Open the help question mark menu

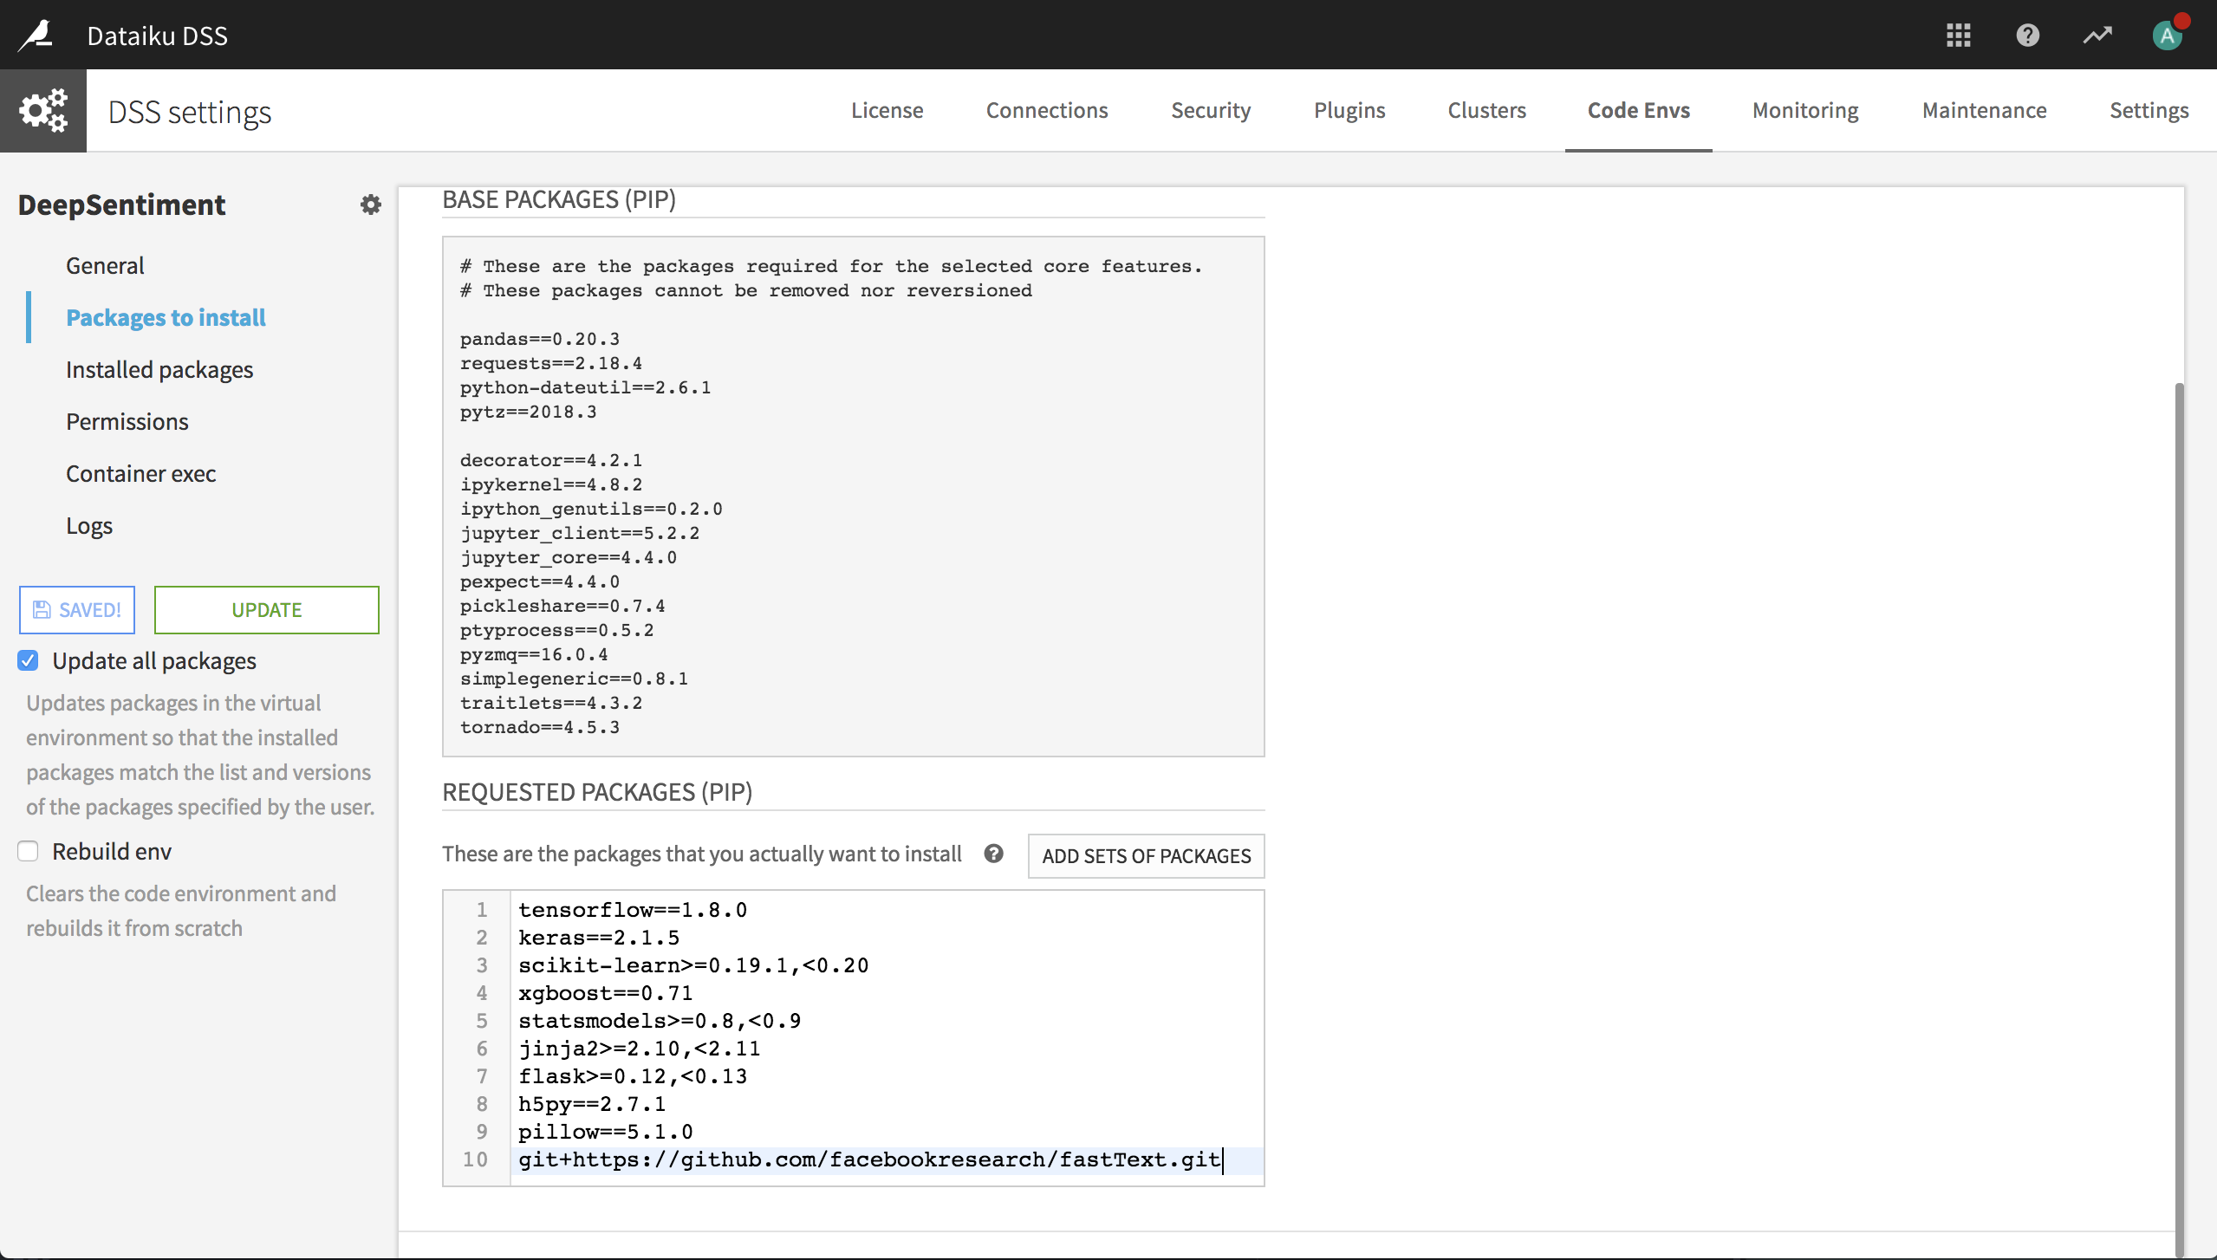(2027, 36)
